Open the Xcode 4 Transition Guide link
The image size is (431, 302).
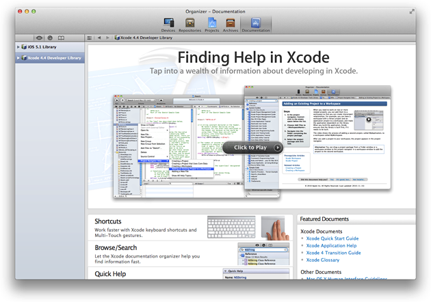333,253
